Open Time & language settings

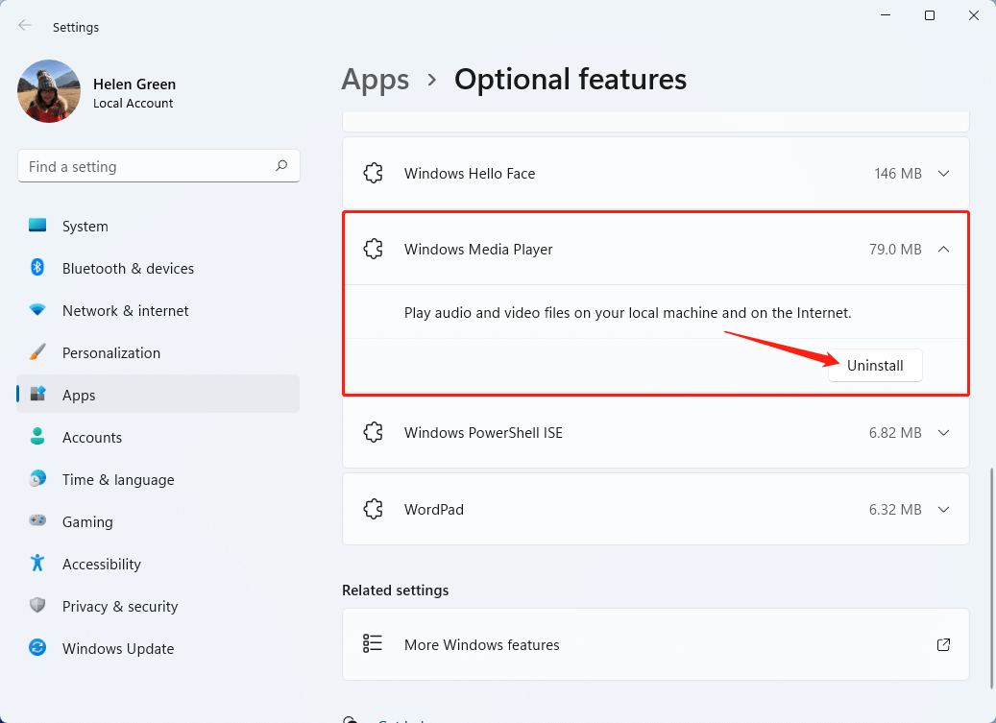coord(158,479)
